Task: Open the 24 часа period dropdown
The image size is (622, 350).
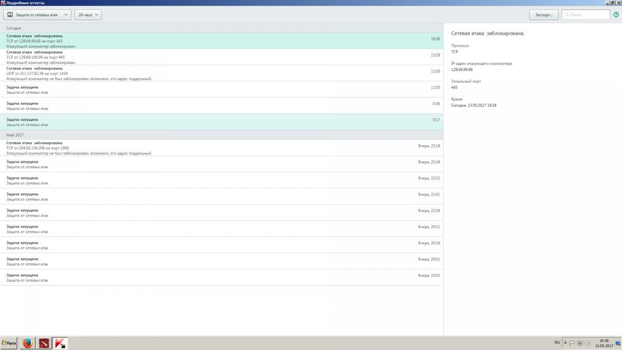Action: (x=88, y=15)
